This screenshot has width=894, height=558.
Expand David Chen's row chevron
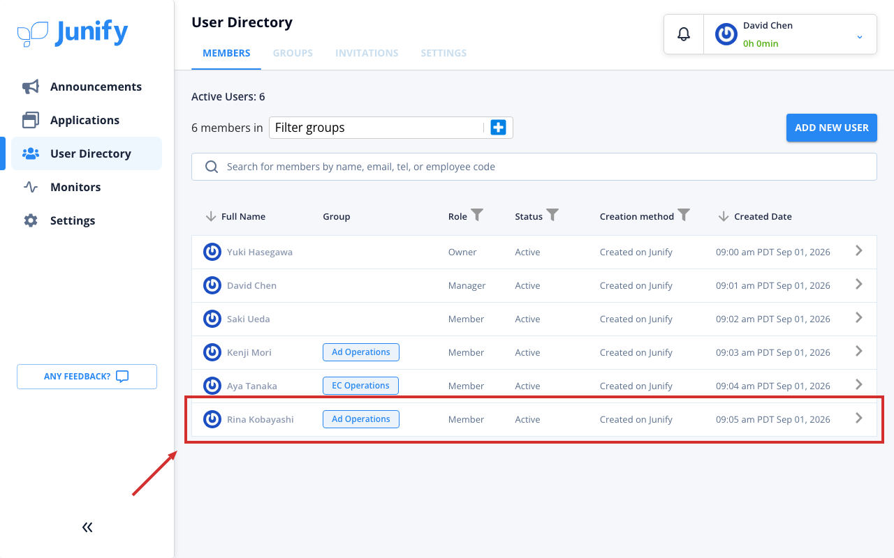(x=859, y=285)
